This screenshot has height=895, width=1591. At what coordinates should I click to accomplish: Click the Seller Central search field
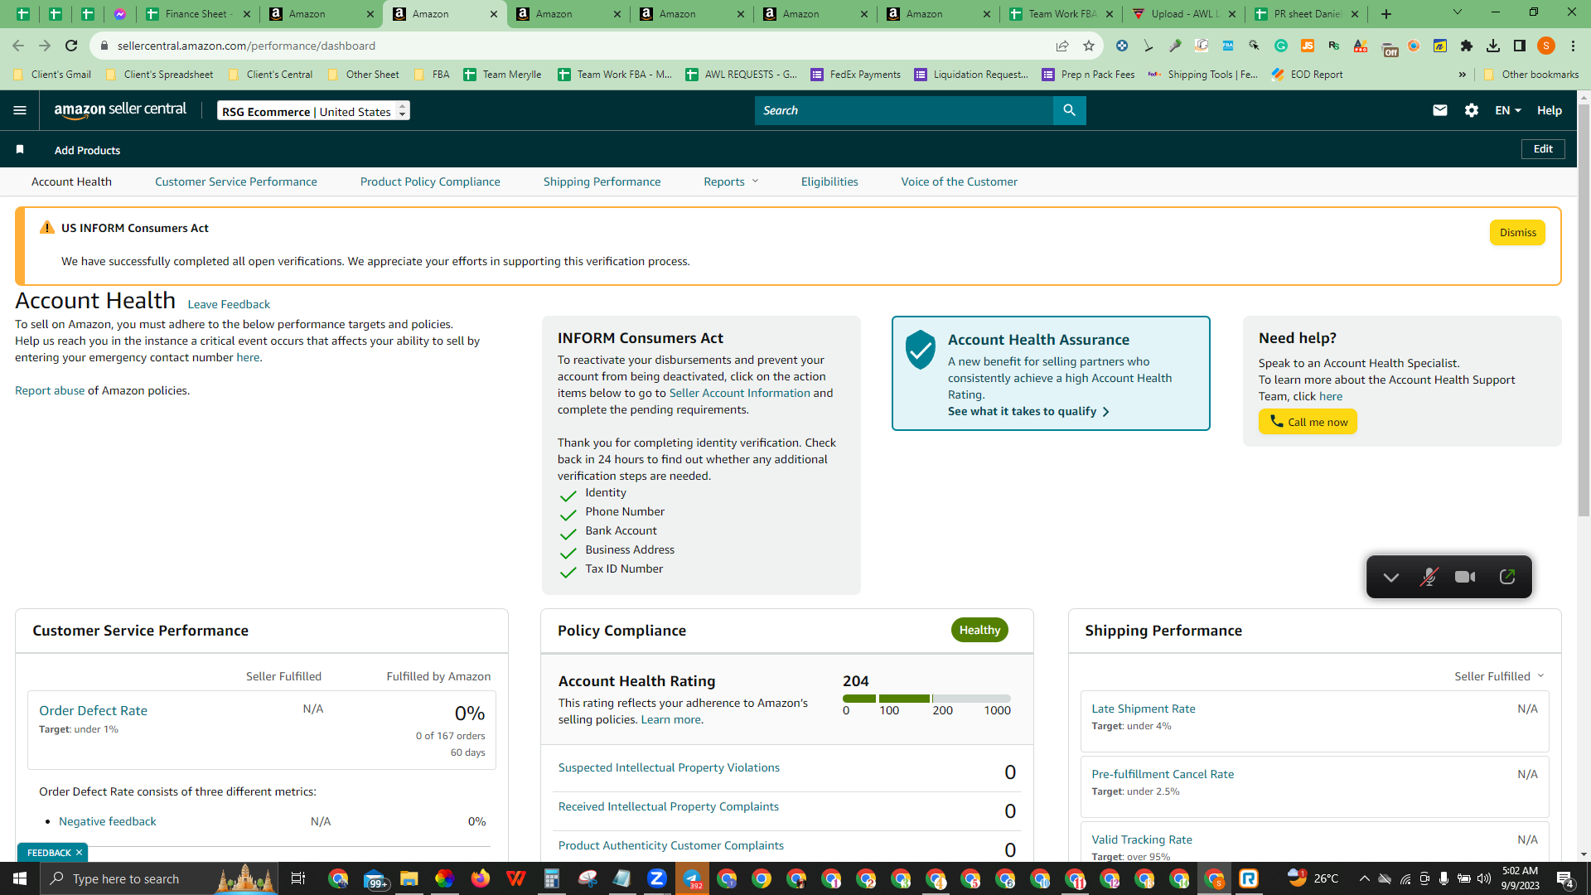tap(903, 110)
